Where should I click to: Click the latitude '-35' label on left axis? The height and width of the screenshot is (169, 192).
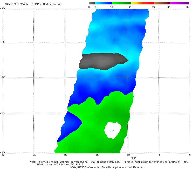point(2,113)
